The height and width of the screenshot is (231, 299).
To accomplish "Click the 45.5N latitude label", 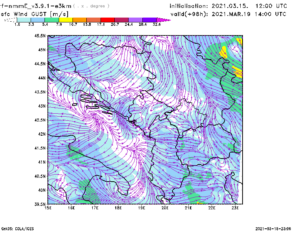I will (x=40, y=36).
